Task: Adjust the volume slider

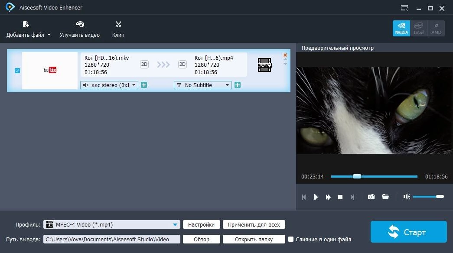Action: pos(428,197)
